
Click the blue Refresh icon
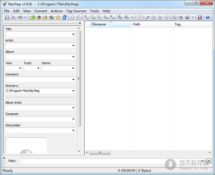click(x=64, y=18)
